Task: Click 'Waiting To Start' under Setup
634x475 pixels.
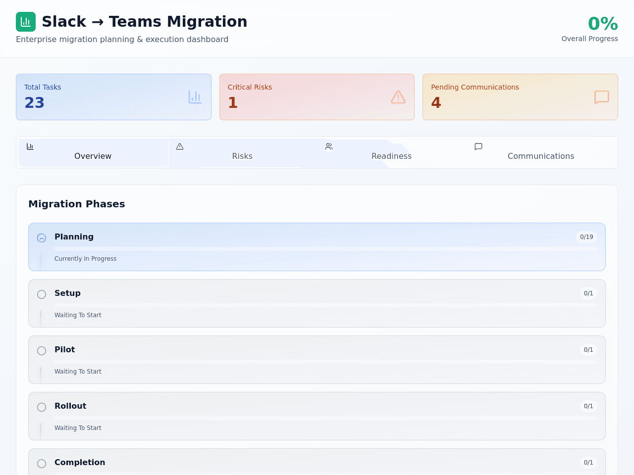Action: point(78,315)
